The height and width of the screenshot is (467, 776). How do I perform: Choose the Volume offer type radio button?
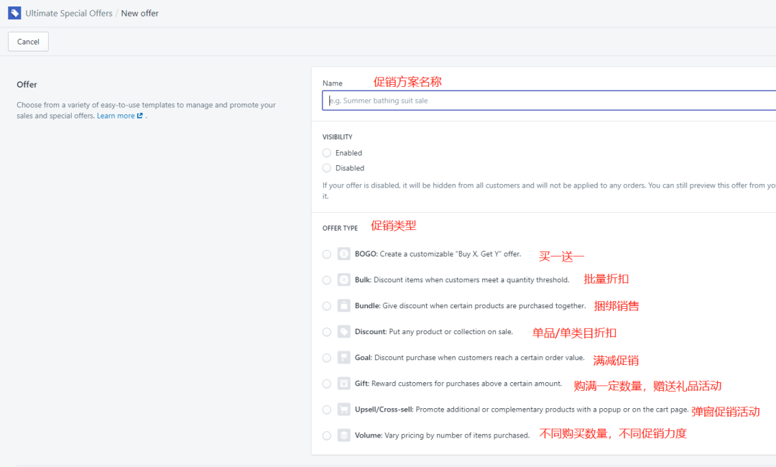click(x=327, y=436)
